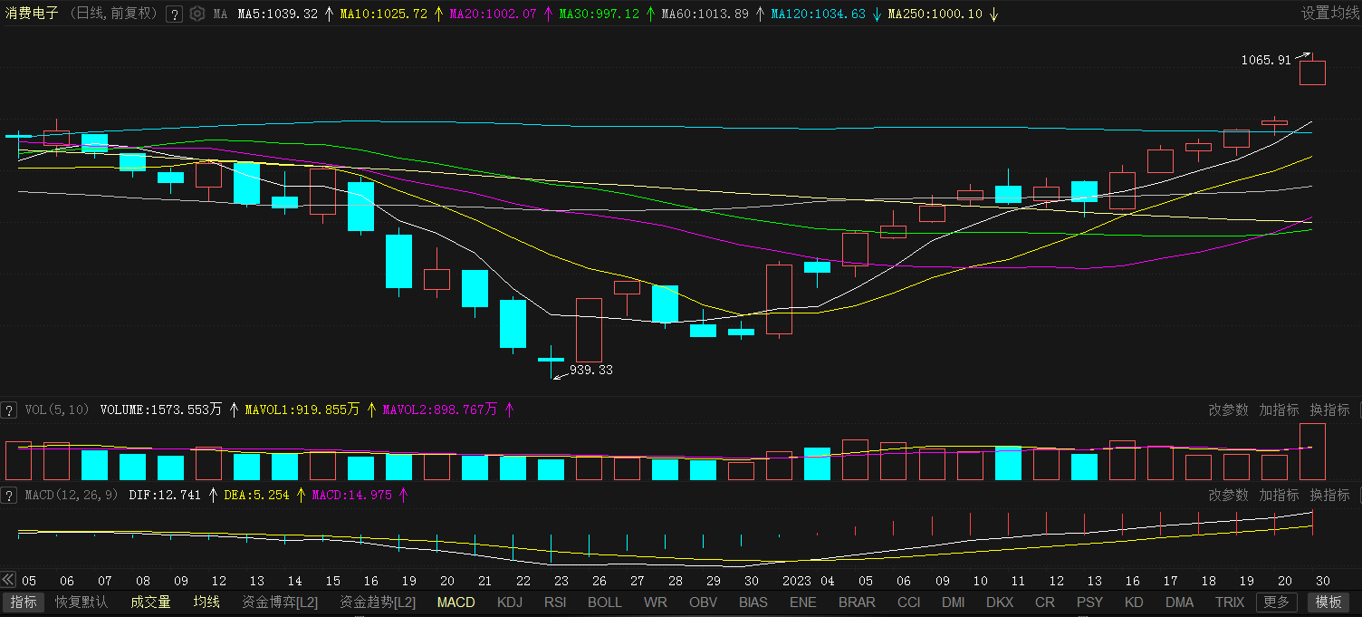Screen dimensions: 1362x617
Task: Click the double-left arrow icon at date axis
Action: (8, 580)
